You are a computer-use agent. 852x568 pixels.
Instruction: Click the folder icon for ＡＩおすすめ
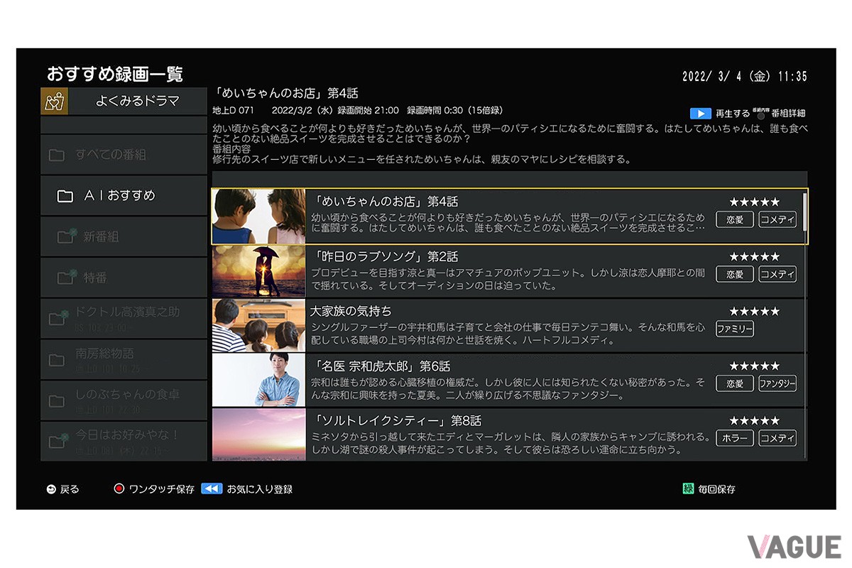pyautogui.click(x=67, y=195)
